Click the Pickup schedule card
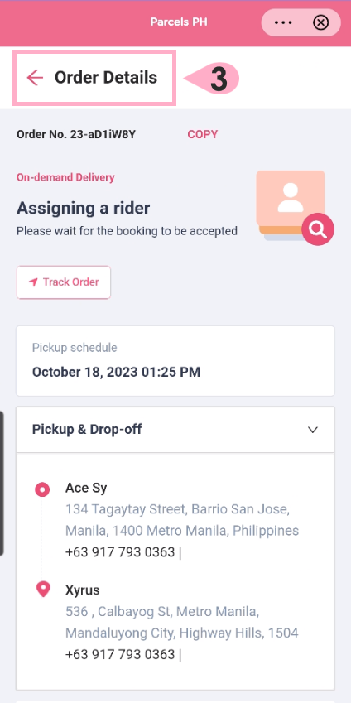Viewport: 351px width, 703px height. point(175,361)
